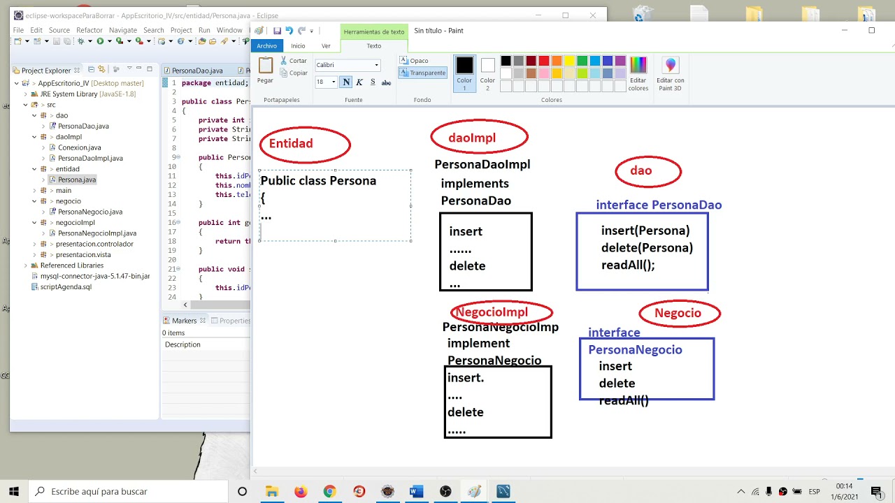Open the notification center icon

tap(875, 491)
